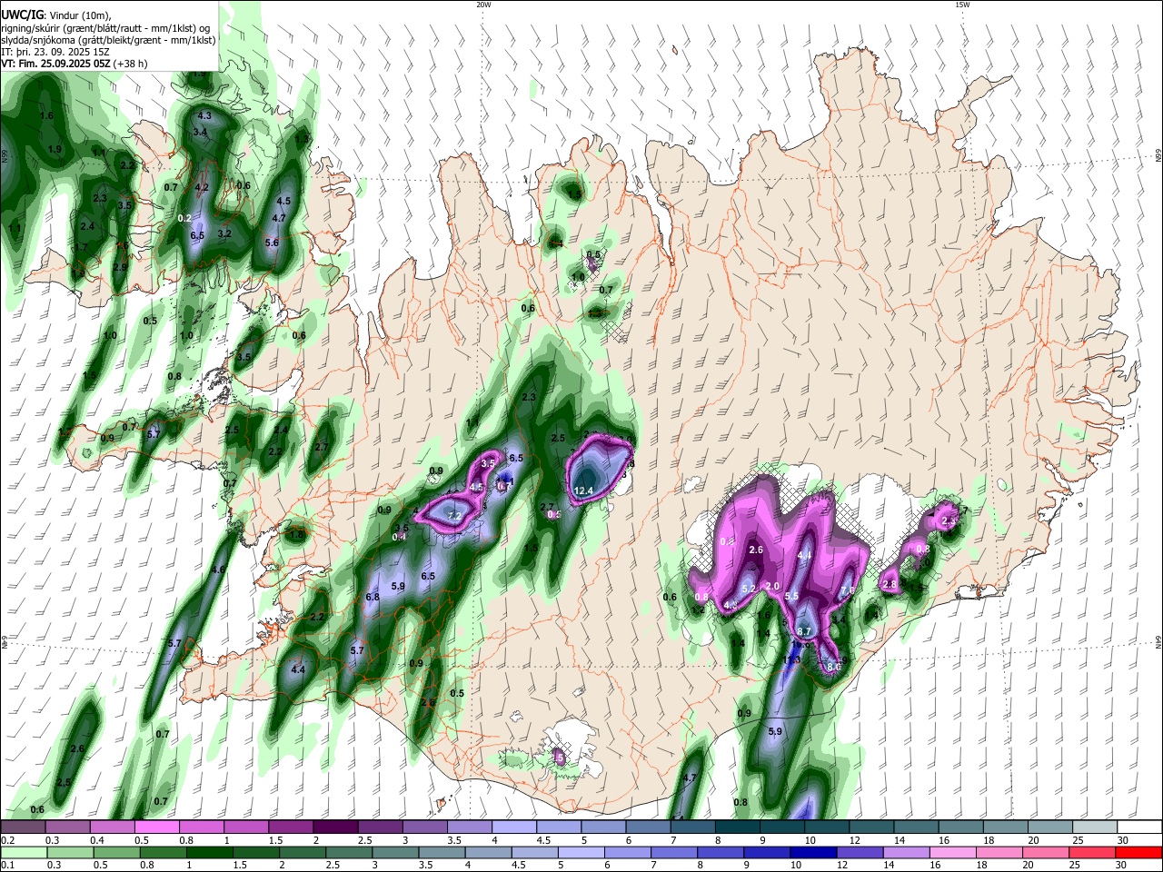This screenshot has width=1163, height=872.
Task: Click the 64N latitude label on right edge
Action: (x=1158, y=642)
